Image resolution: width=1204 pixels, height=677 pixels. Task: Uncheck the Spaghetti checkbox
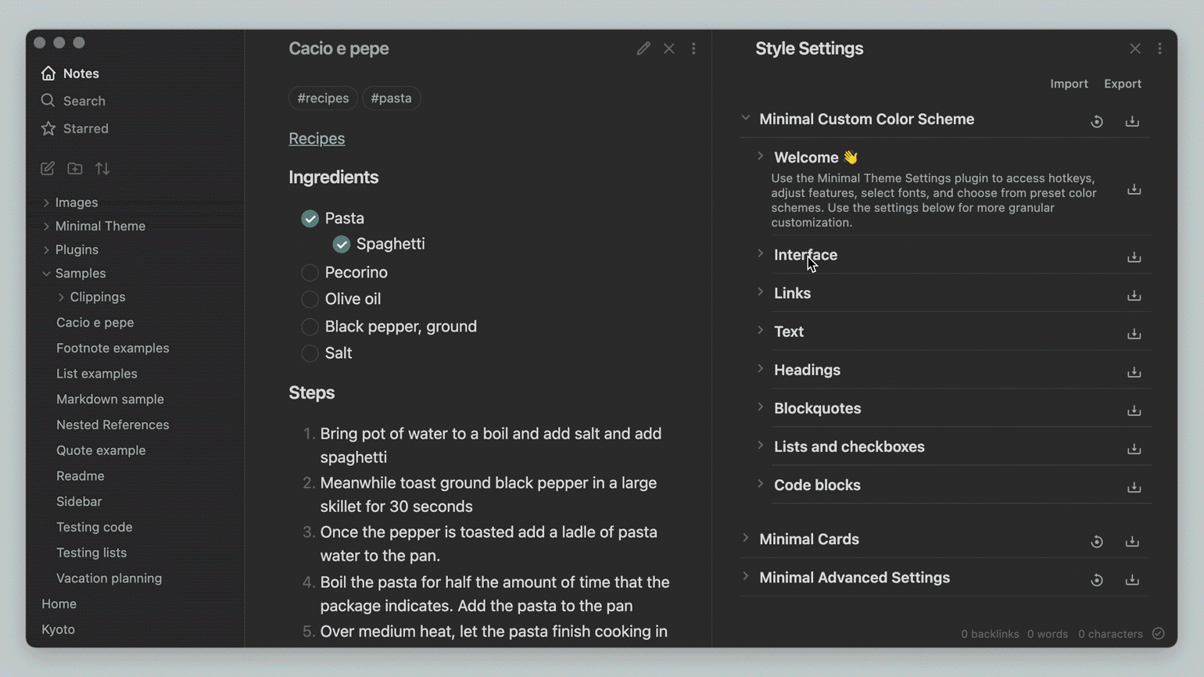click(x=342, y=244)
